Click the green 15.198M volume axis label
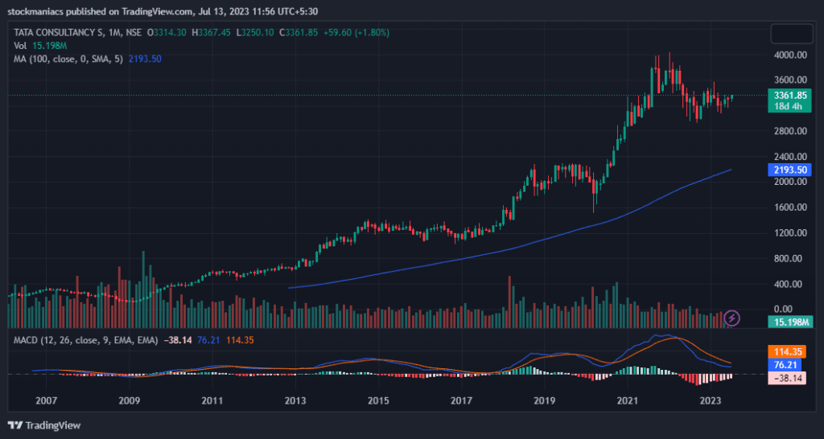 pos(789,322)
